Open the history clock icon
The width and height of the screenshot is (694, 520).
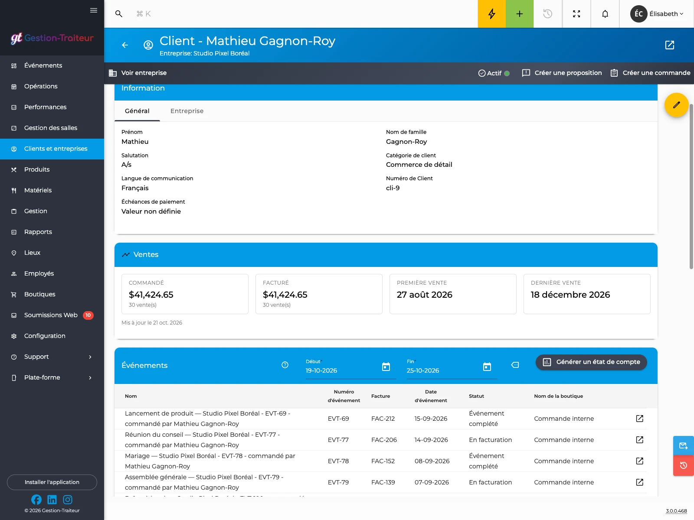click(x=548, y=14)
